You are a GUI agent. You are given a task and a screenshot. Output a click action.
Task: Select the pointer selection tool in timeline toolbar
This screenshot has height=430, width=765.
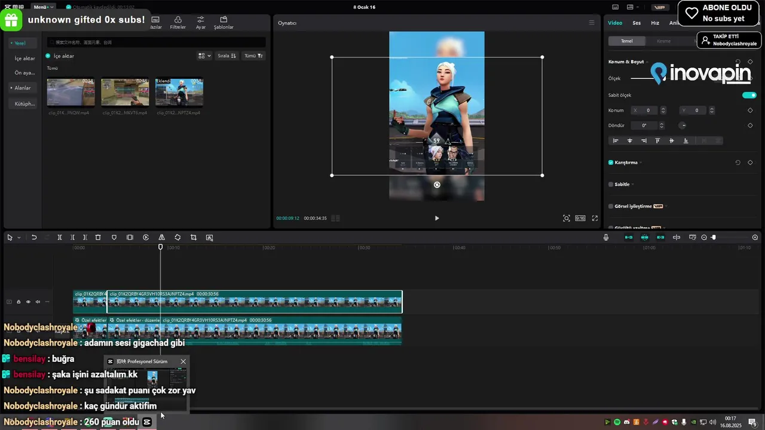(x=10, y=238)
